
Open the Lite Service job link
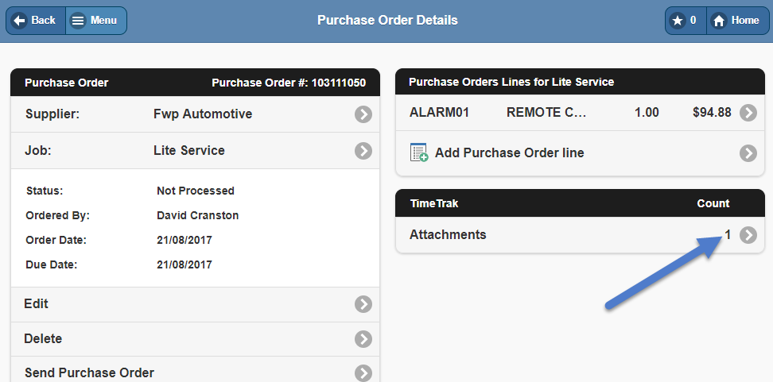[x=189, y=151]
